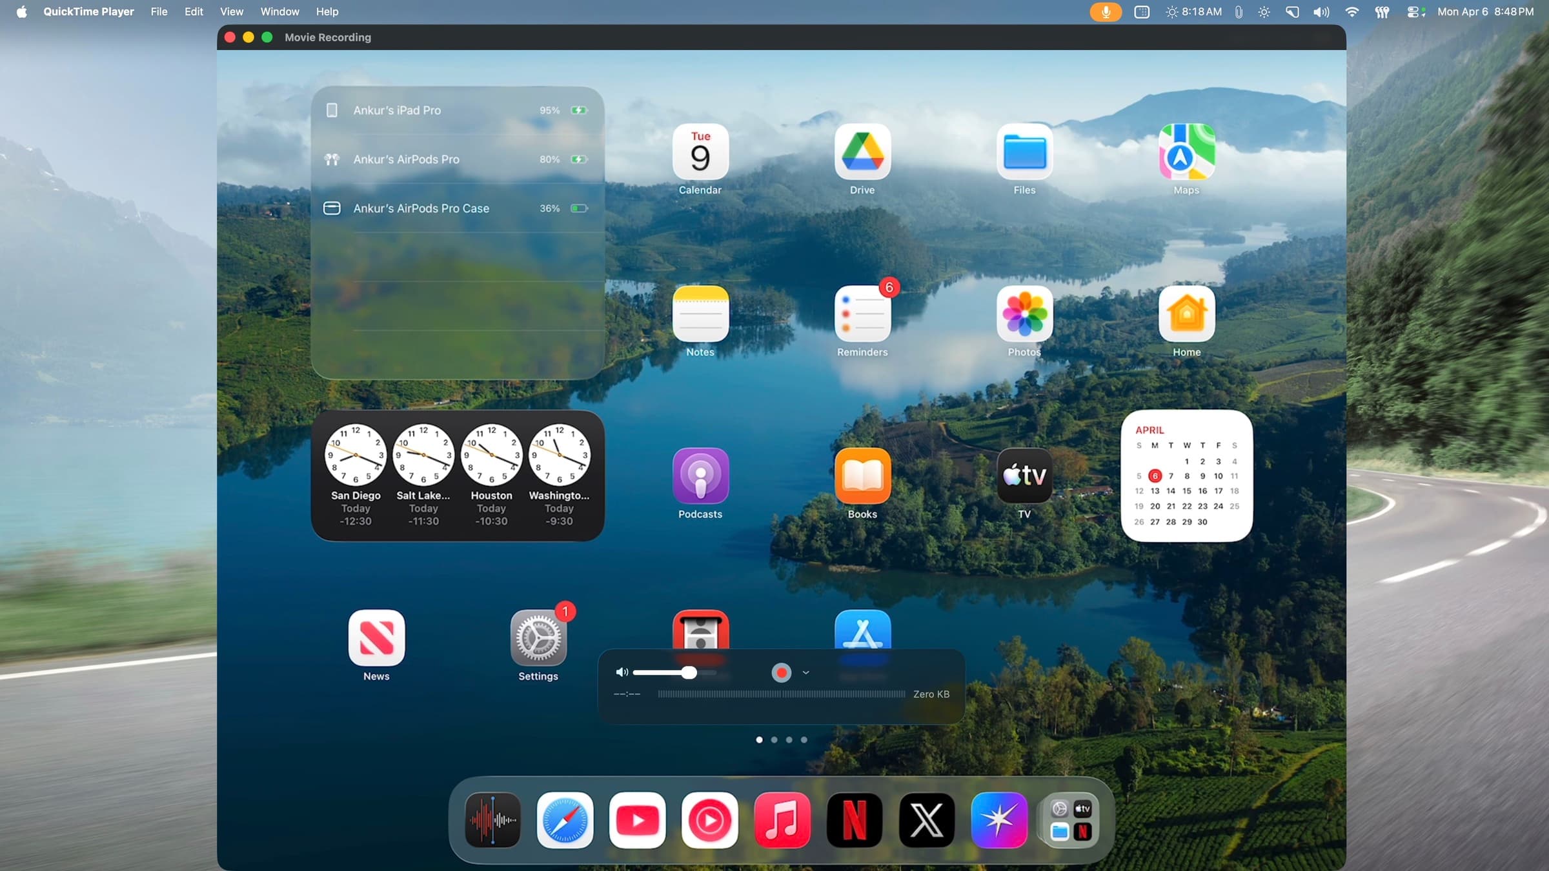Open the View menu

pos(231,12)
